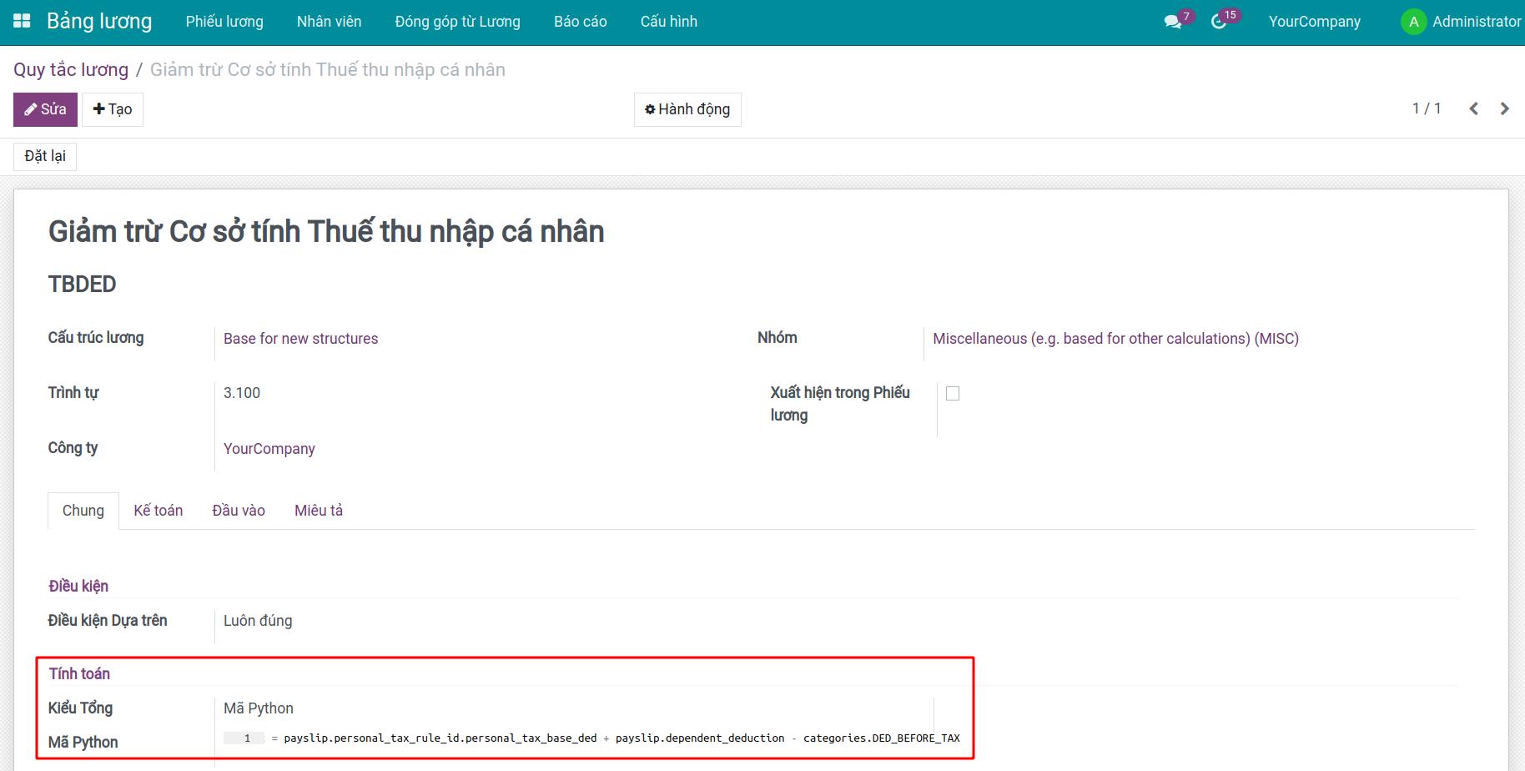
Task: Click the Python code editor line
Action: [x=621, y=738]
